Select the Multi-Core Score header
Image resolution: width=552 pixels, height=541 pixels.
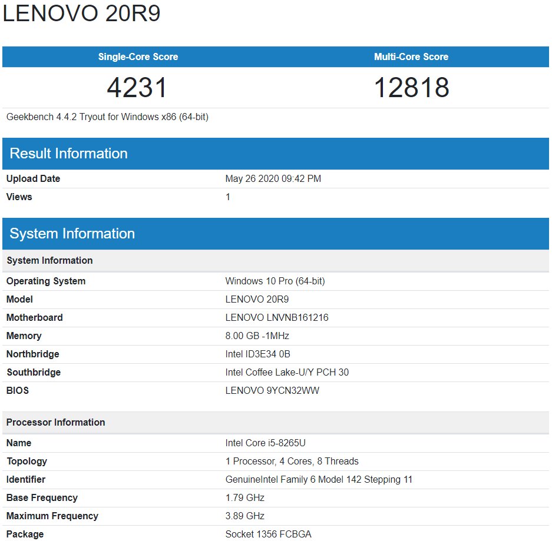[411, 57]
